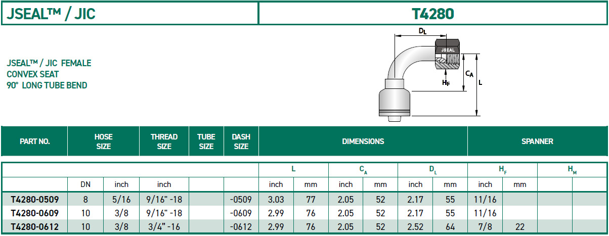609x236 pixels.
Task: Select the 'CONVEX SEAT' description line
Action: (x=33, y=74)
